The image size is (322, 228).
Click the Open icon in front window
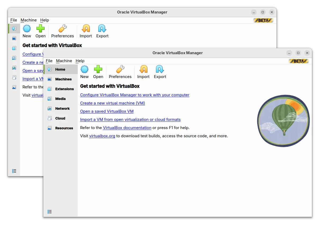(98, 69)
